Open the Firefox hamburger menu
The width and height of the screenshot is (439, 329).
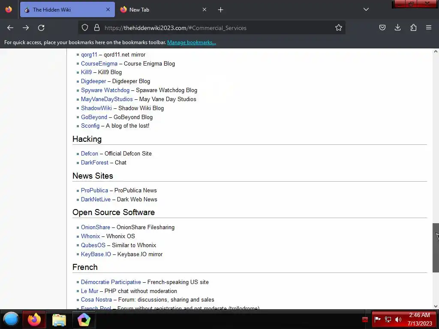(x=429, y=27)
